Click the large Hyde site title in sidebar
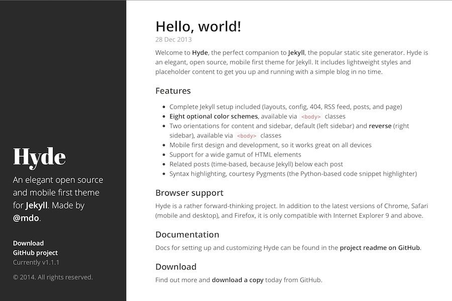452x301 pixels. (39, 156)
